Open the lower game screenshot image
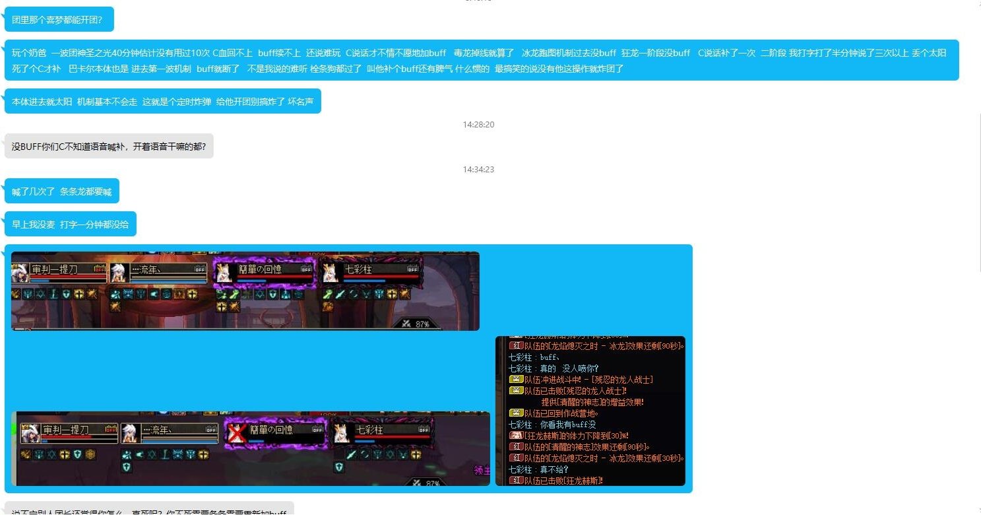 (251, 448)
